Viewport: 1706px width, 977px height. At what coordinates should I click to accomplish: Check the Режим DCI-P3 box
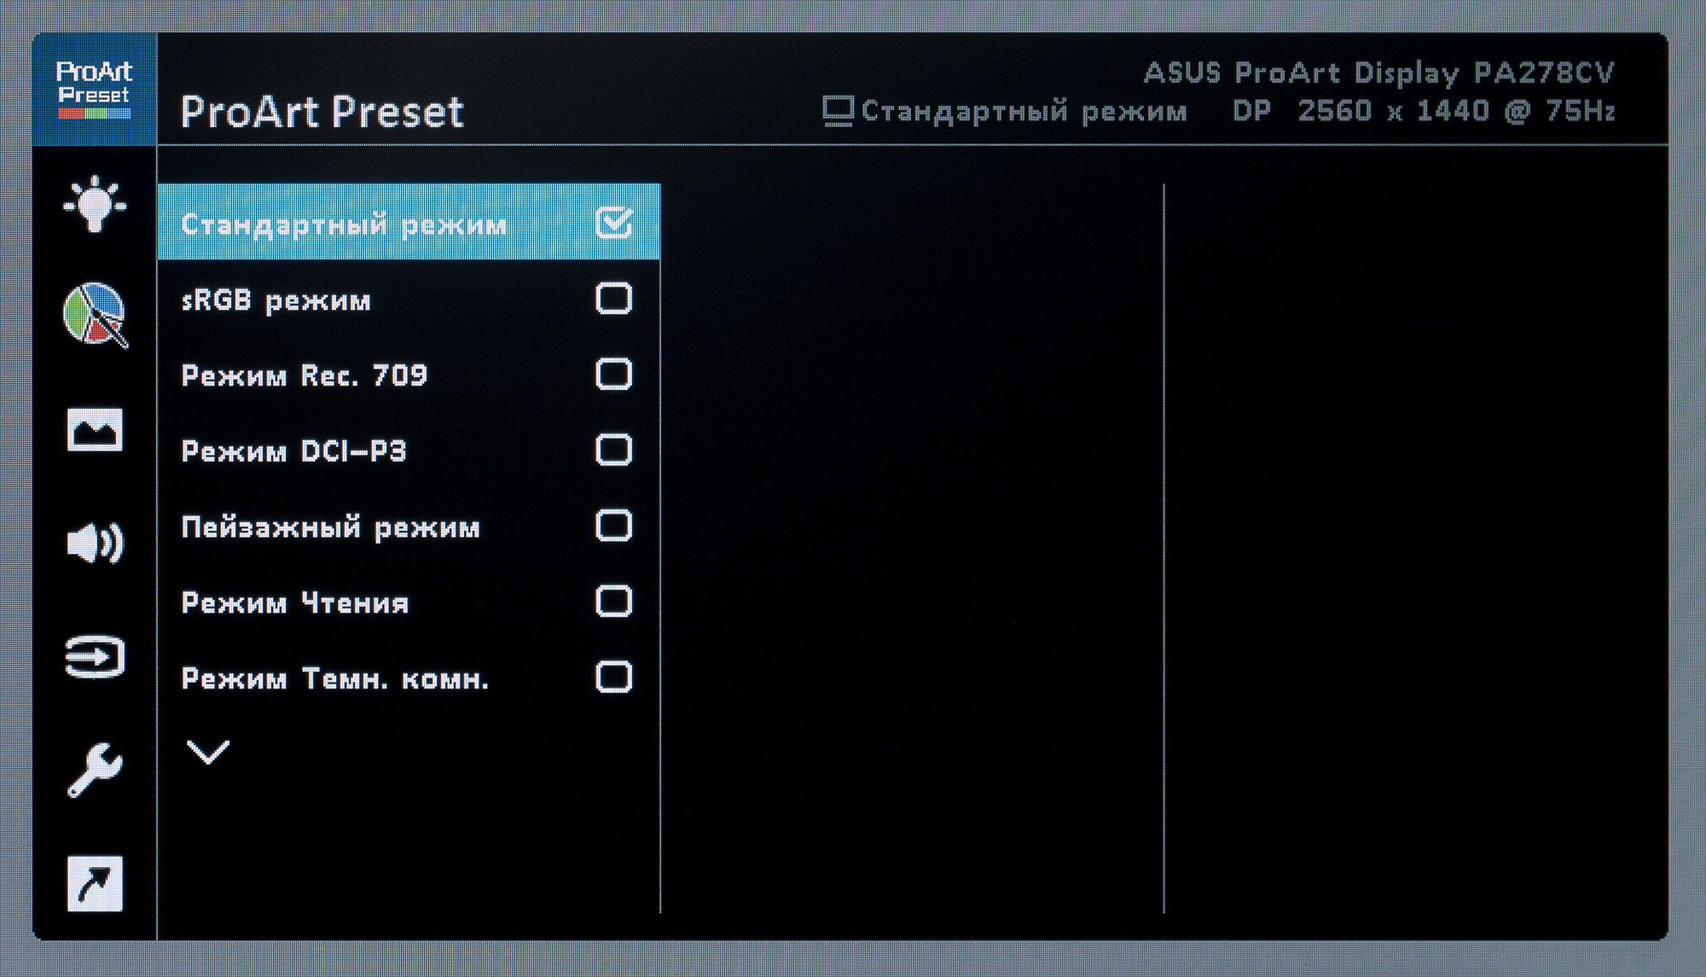point(613,451)
